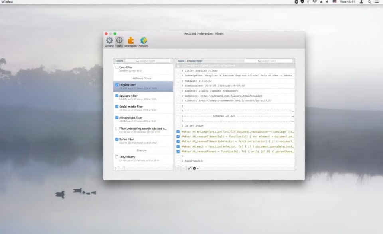The height and width of the screenshot is (234, 383).
Task: Click the minus button under filters list
Action: (x=122, y=168)
